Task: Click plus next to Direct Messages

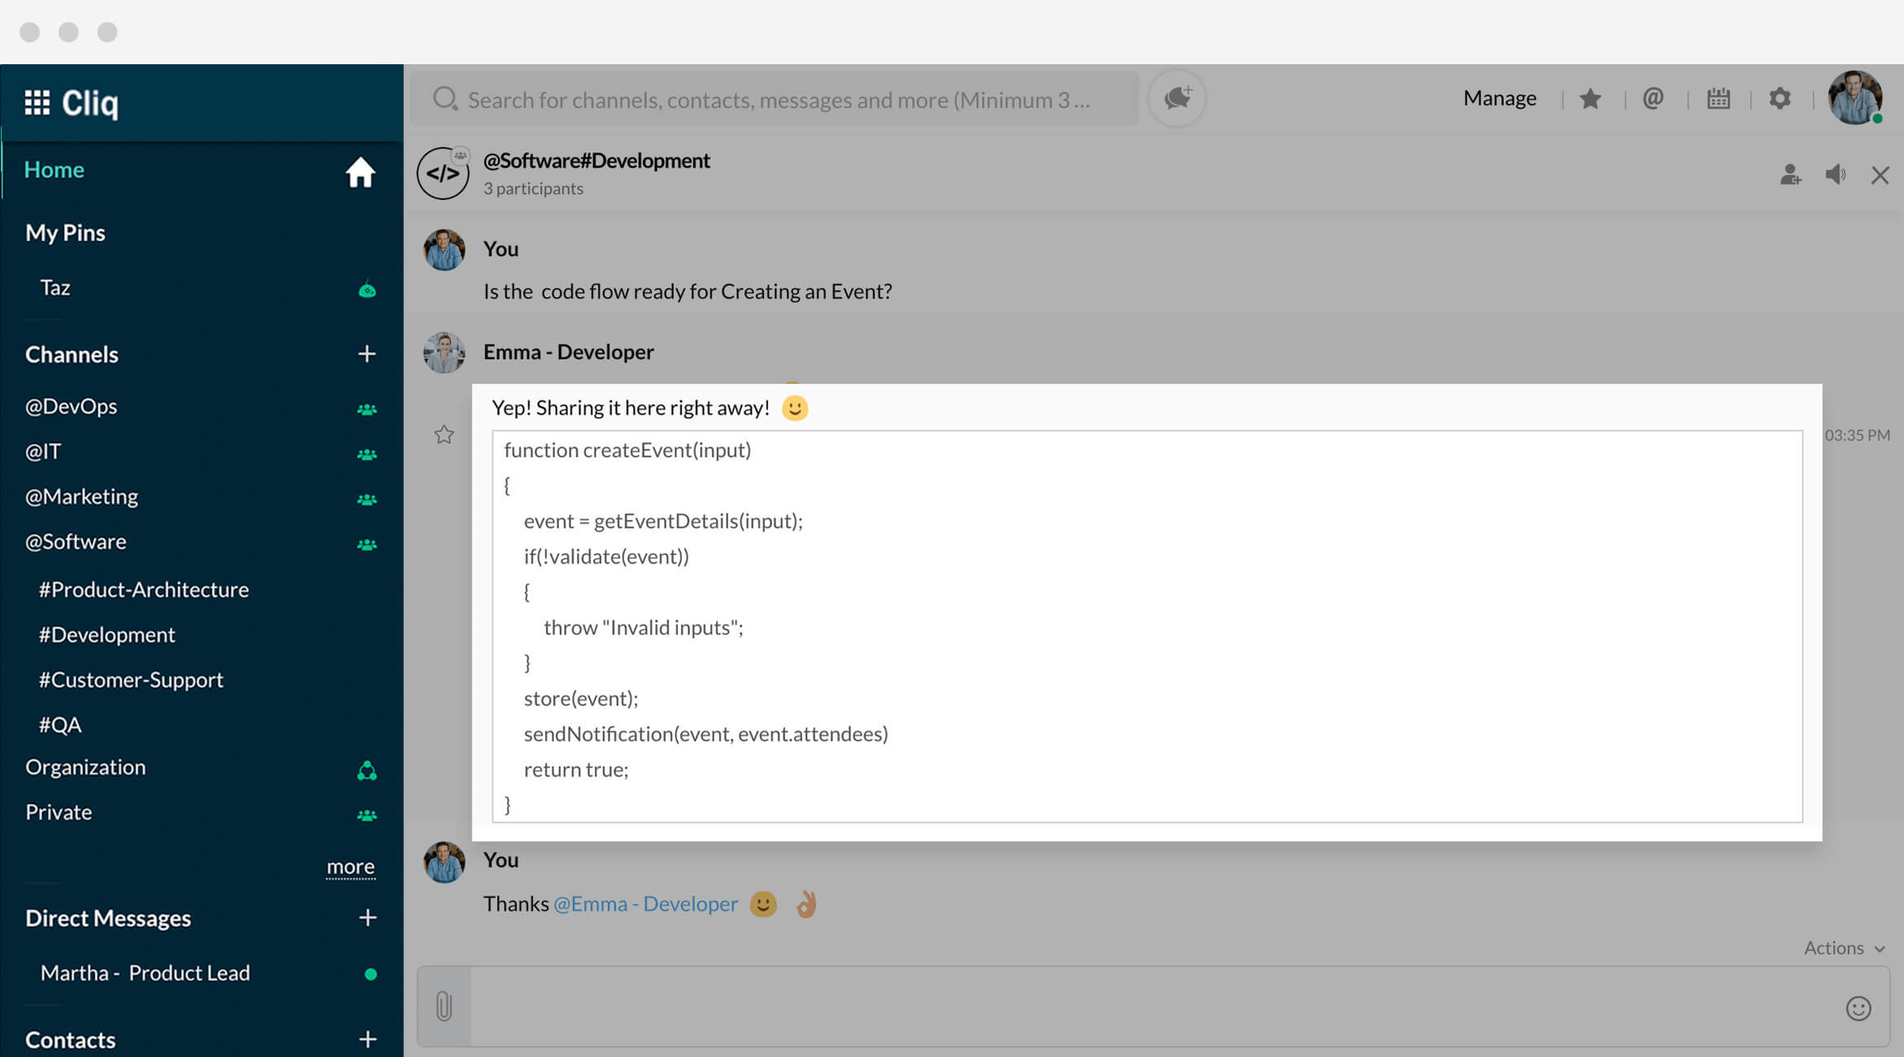Action: coord(368,918)
